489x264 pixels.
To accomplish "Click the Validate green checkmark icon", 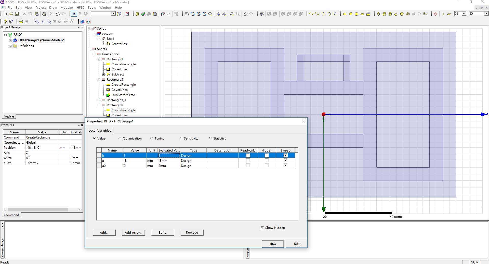I will pos(143,14).
